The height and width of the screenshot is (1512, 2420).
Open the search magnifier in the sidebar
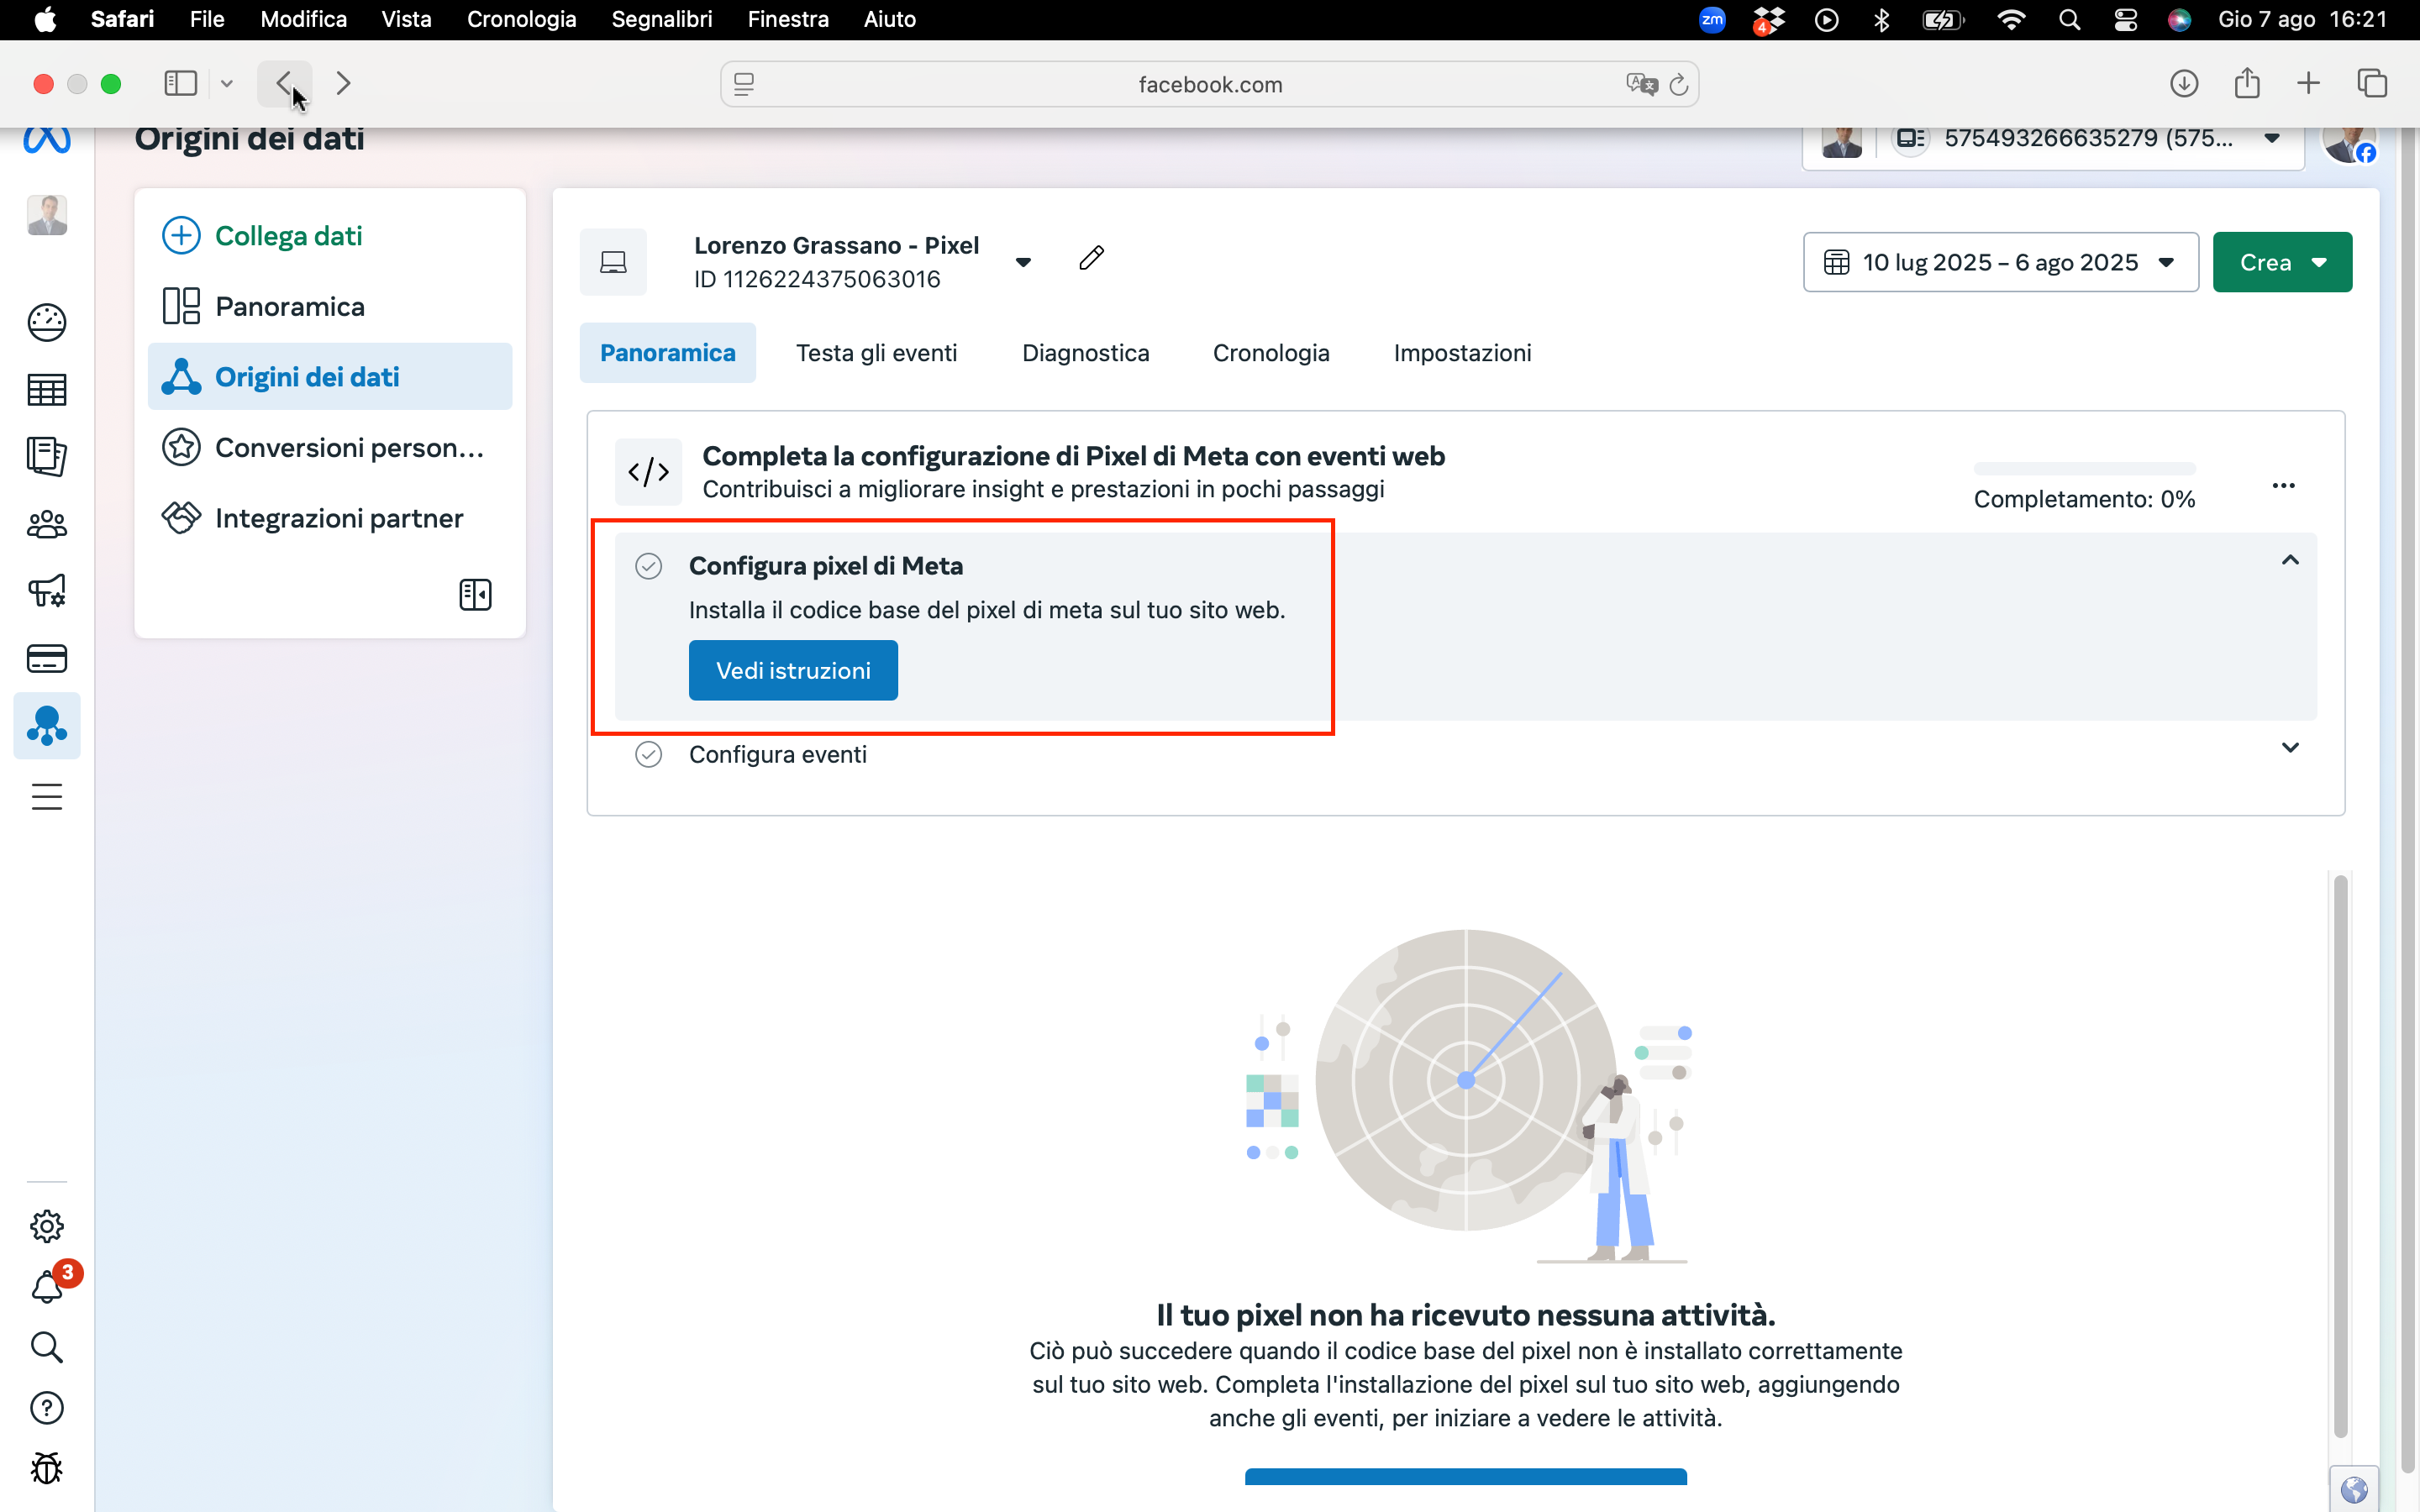[x=46, y=1348]
